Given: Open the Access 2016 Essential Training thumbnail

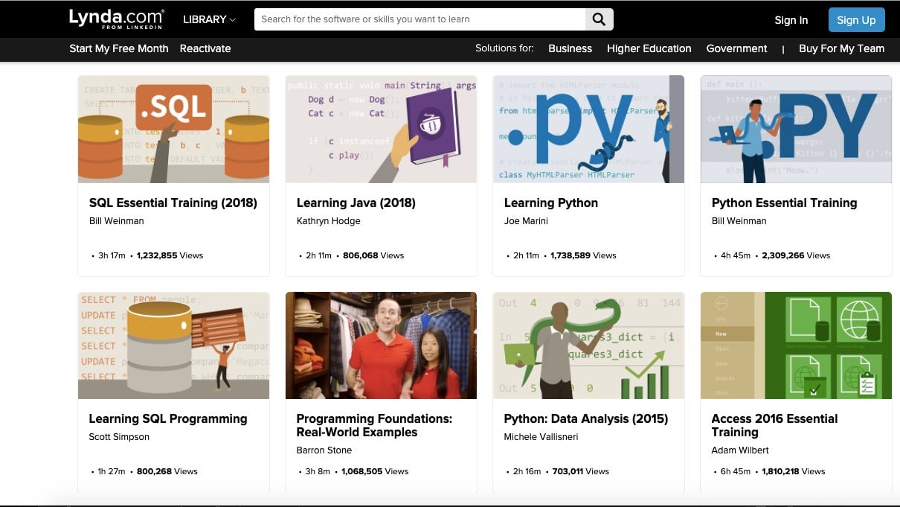Looking at the screenshot, I should point(796,345).
